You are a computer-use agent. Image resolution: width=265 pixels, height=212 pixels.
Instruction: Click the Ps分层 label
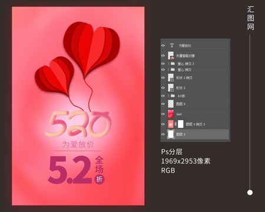tap(172, 152)
